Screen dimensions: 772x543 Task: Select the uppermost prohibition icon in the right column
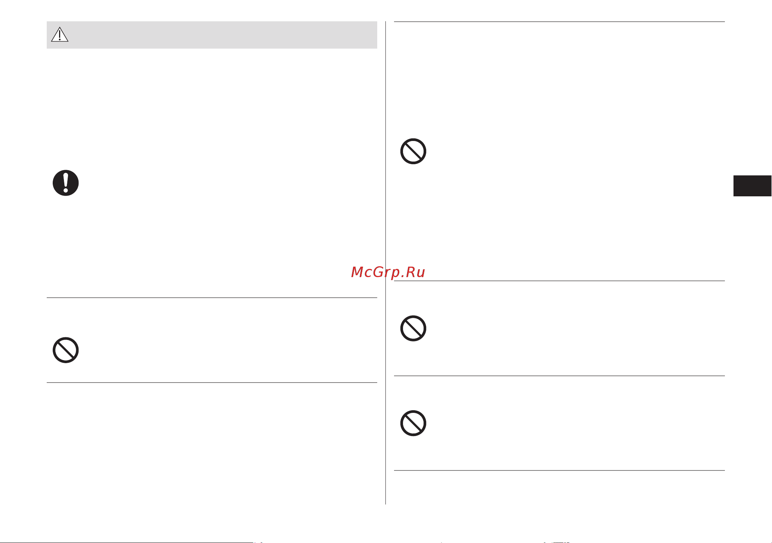[413, 151]
